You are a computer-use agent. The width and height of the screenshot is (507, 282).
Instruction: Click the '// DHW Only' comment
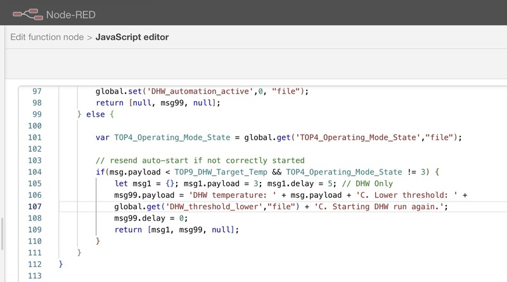368,183
